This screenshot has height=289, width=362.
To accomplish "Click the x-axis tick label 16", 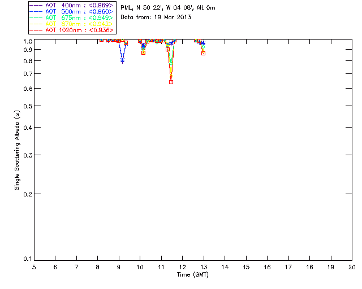I will pyautogui.click(x=268, y=267).
